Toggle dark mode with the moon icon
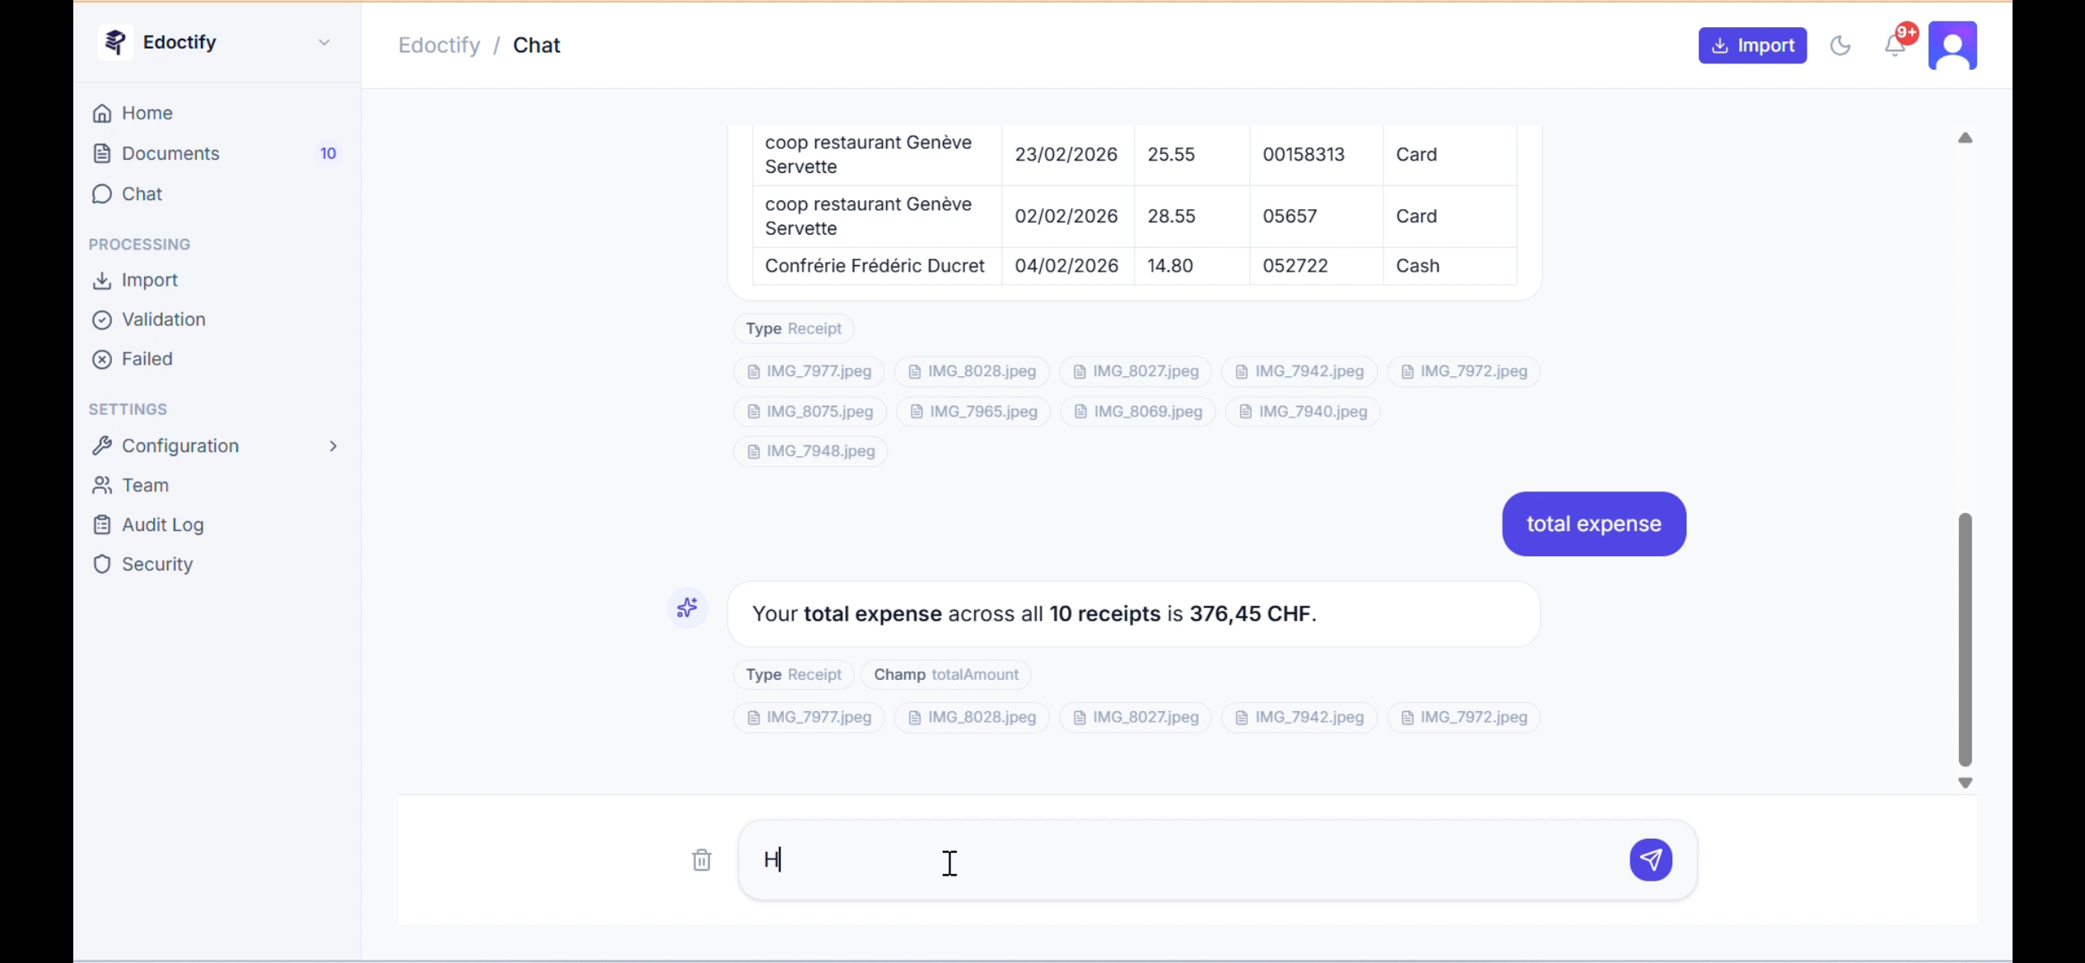The image size is (2085, 963). (x=1841, y=45)
